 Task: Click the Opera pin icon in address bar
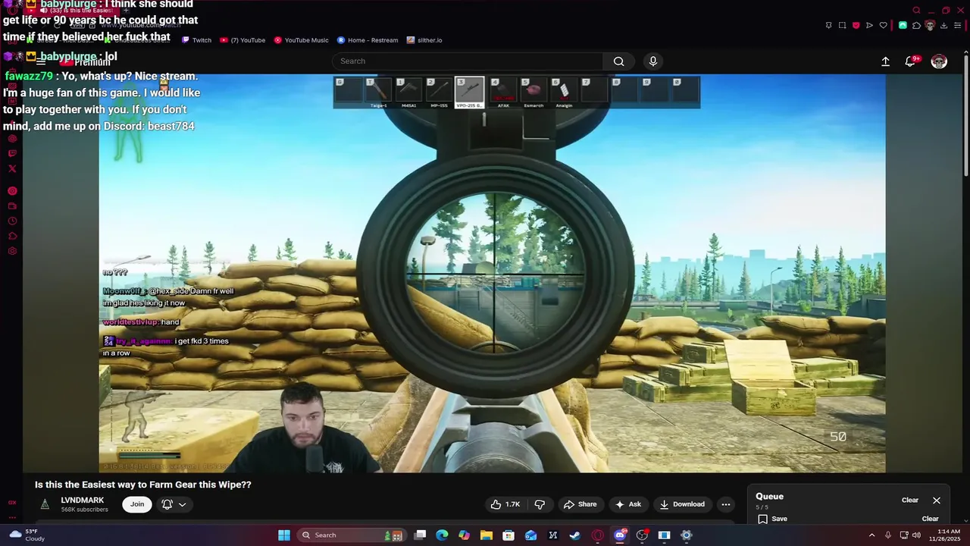(828, 25)
